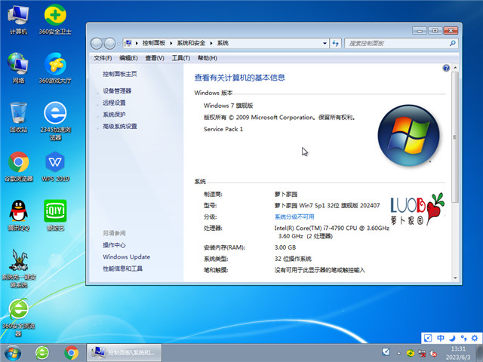Open the 帮助(H) menu

click(x=207, y=58)
